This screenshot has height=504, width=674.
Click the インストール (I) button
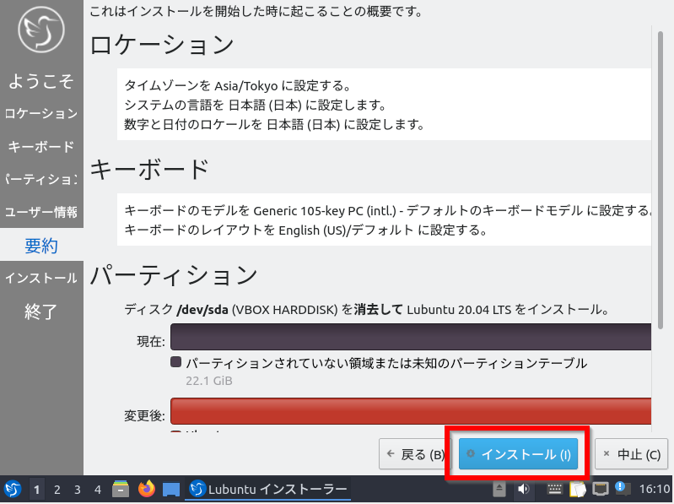pos(518,454)
